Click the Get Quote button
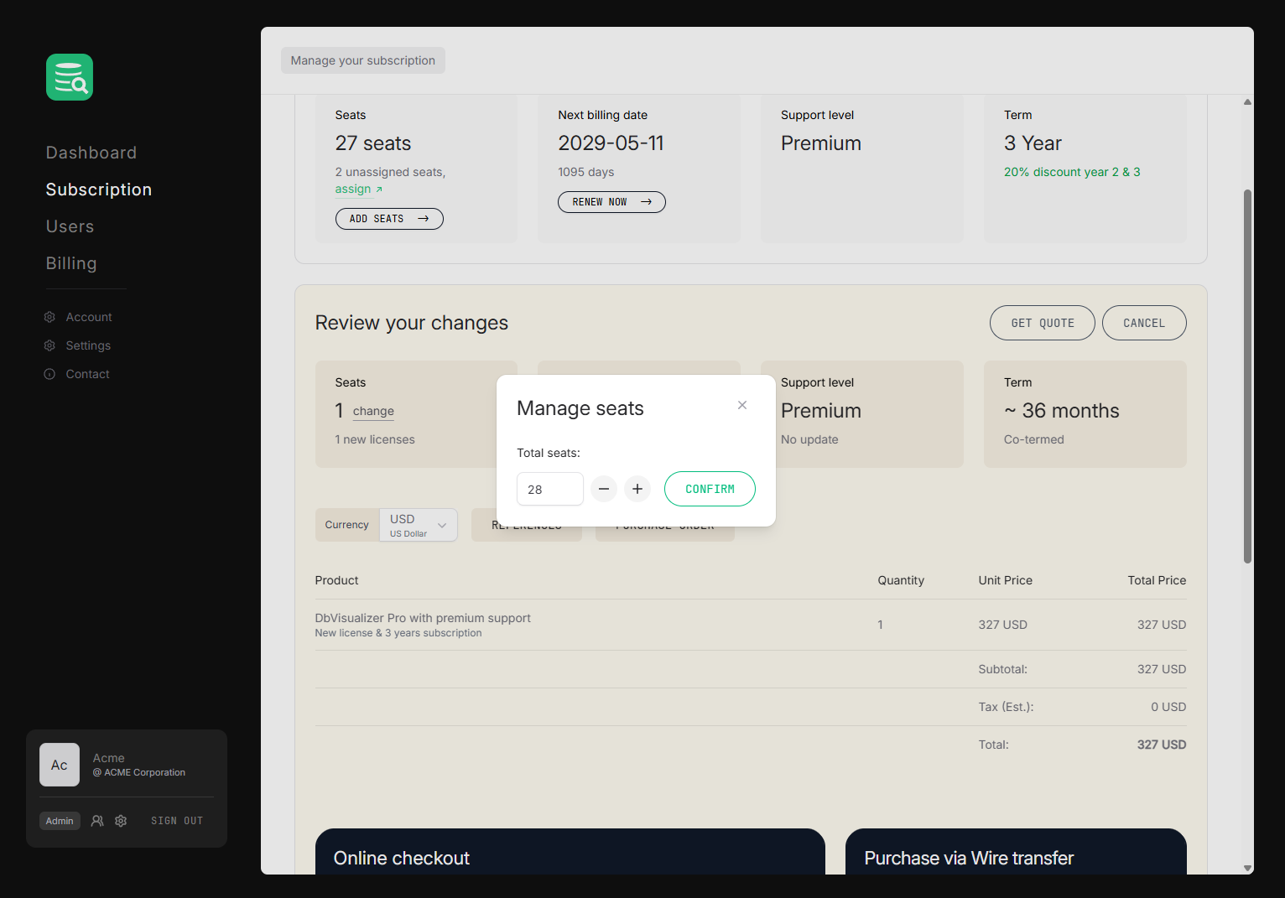This screenshot has height=898, width=1285. click(1043, 323)
